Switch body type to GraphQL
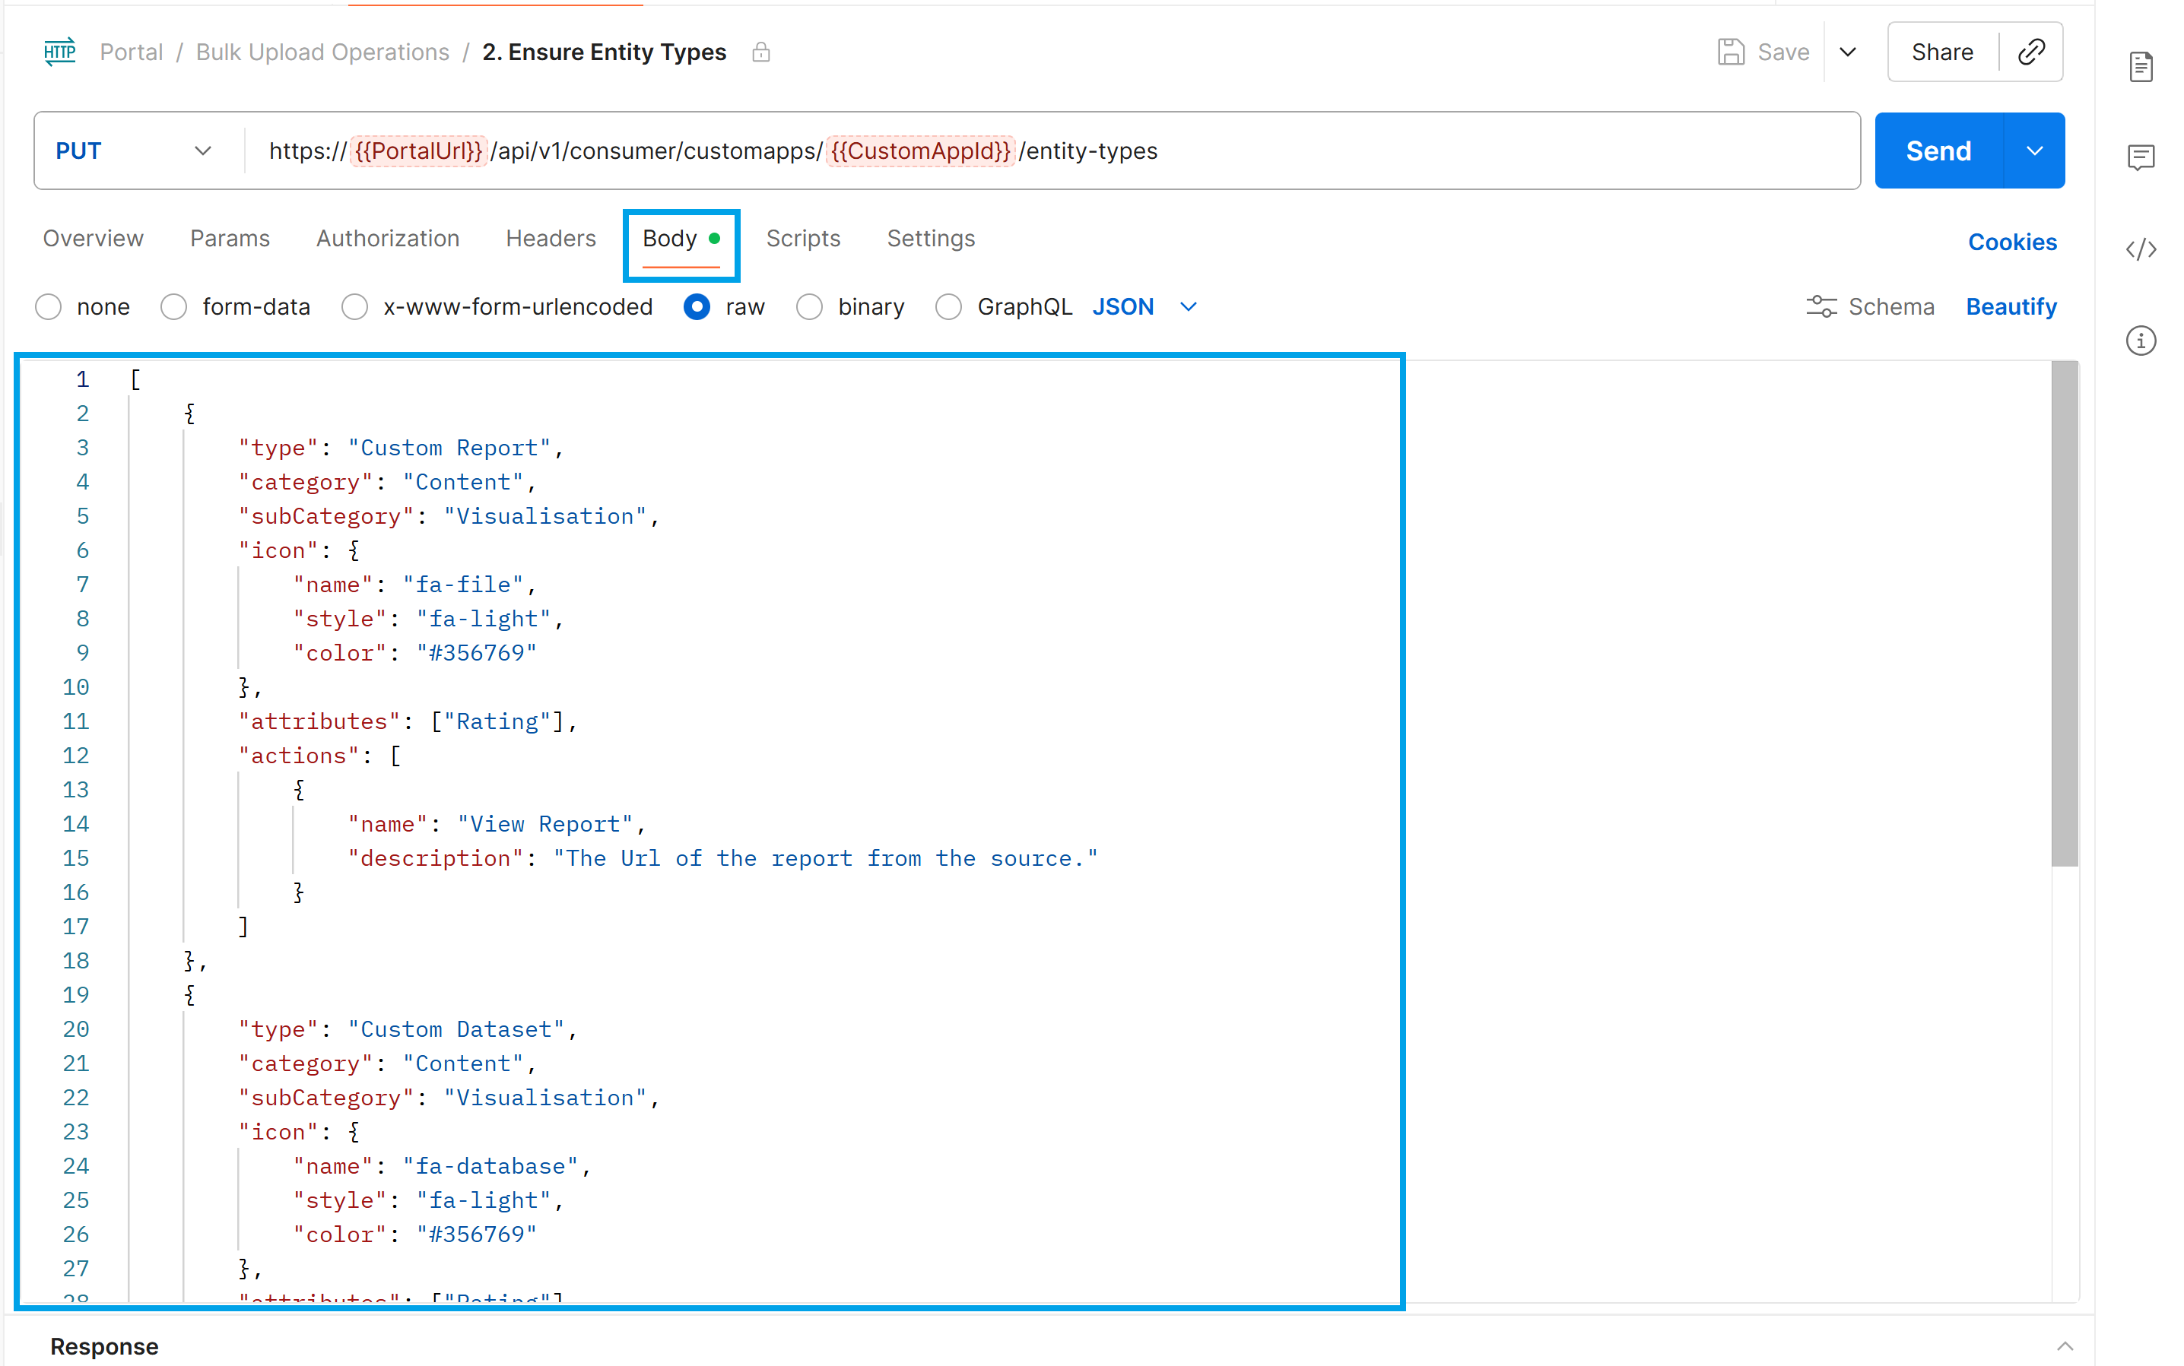The width and height of the screenshot is (2184, 1366). click(949, 306)
